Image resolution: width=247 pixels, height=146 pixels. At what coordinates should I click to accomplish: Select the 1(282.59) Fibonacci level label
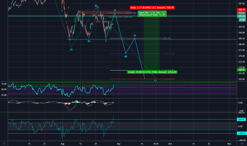coord(166,38)
